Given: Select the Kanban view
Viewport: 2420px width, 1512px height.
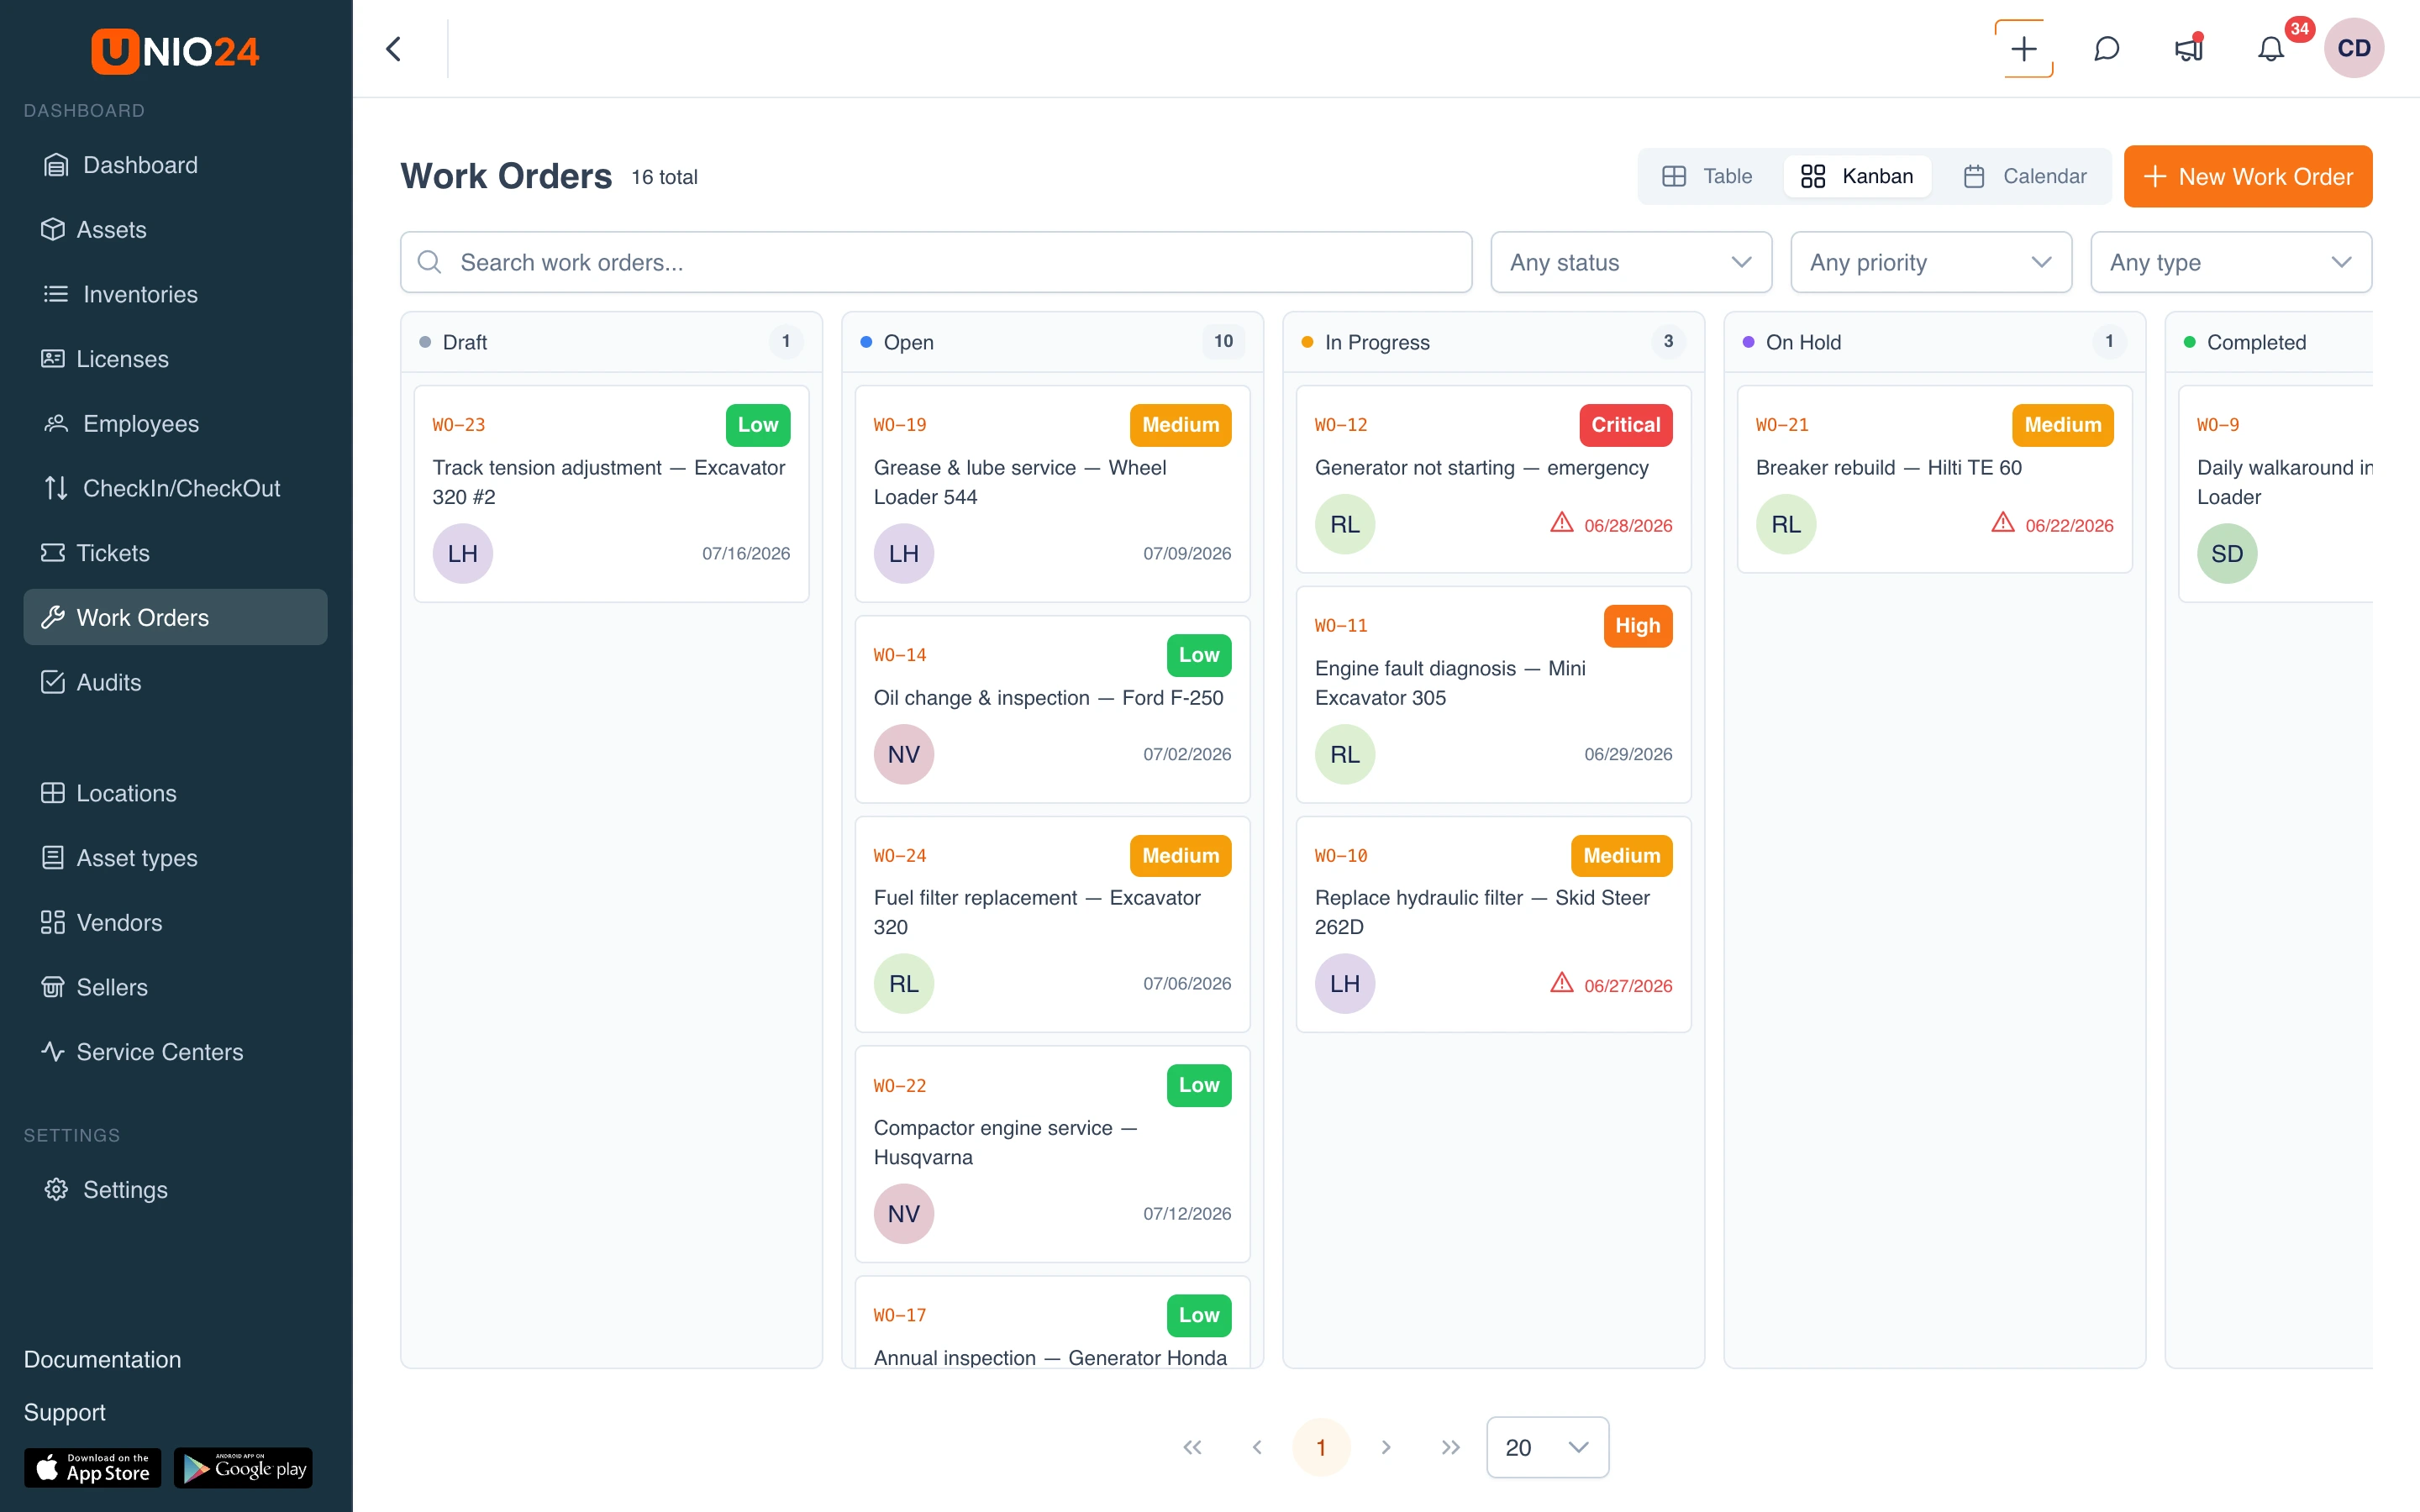Looking at the screenshot, I should pos(1857,176).
